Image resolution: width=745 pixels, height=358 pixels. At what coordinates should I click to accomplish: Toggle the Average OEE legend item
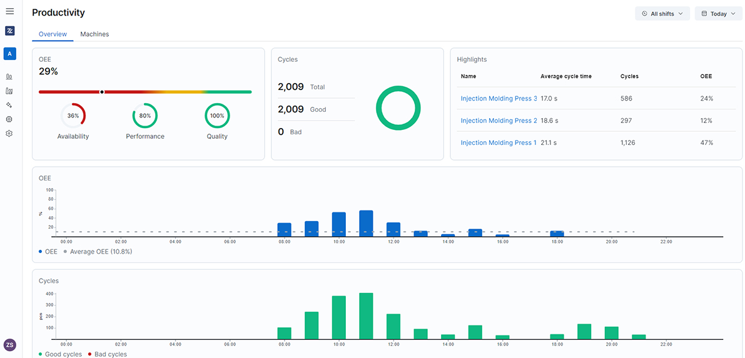(98, 252)
